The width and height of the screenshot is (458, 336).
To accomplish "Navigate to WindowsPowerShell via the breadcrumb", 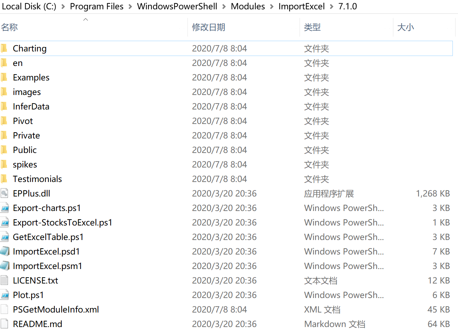I will [x=177, y=6].
